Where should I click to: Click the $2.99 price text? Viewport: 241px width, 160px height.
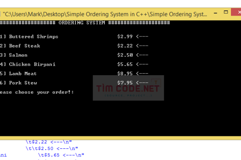click(125, 36)
